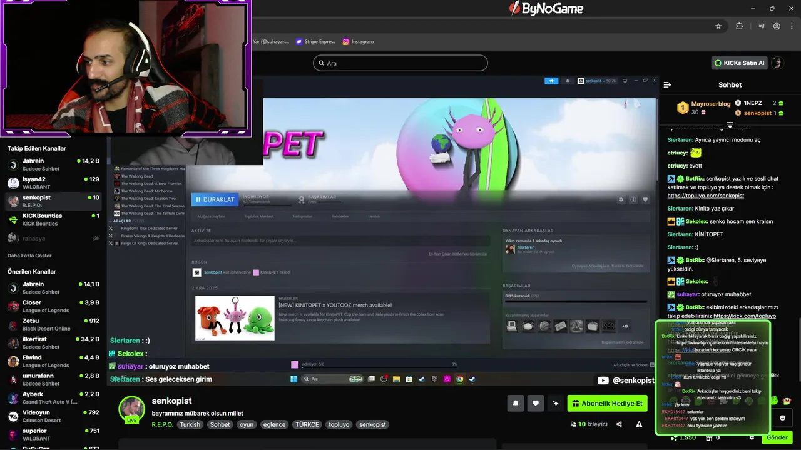Image resolution: width=801 pixels, height=450 pixels.
Task: Click Chrome icon in streamed taskbar
Action: click(460, 379)
